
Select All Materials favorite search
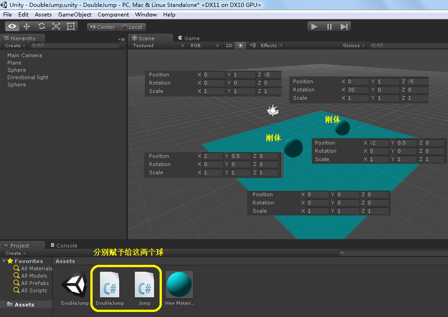tap(33, 269)
